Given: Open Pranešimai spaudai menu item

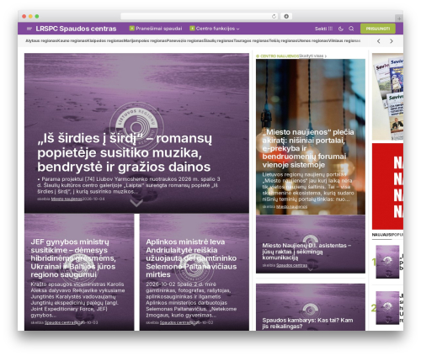Looking at the screenshot, I should (x=159, y=29).
